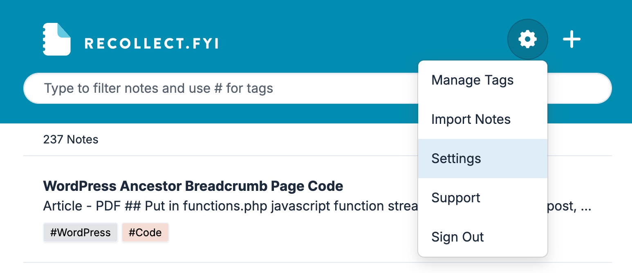Click the pink #Code tag chip
This screenshot has width=632, height=273.
click(145, 233)
